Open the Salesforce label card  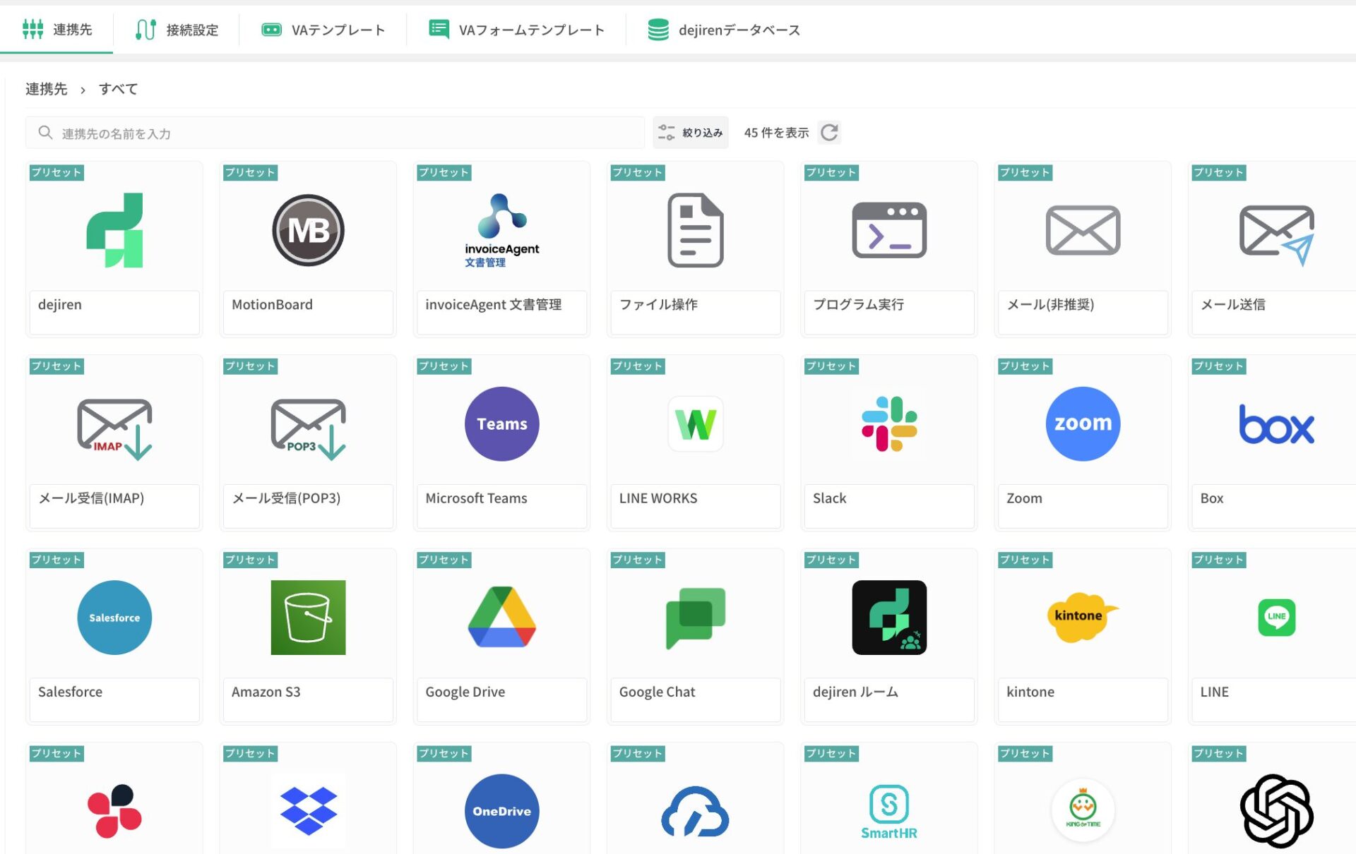point(114,692)
